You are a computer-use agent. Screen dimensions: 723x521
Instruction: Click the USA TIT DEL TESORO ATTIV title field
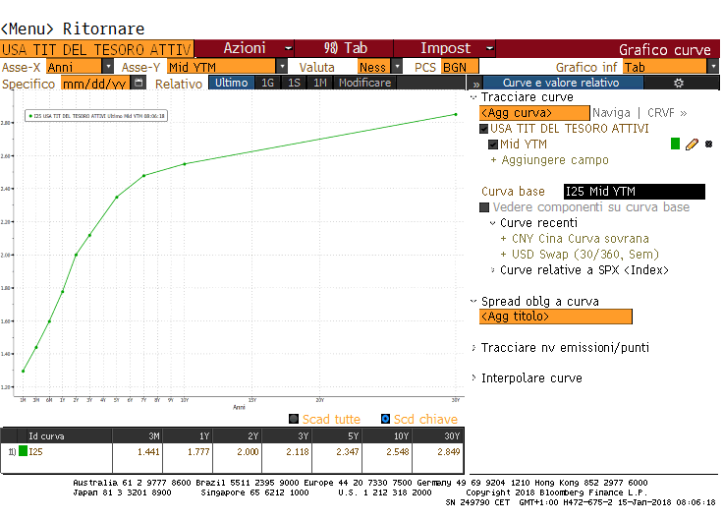point(97,49)
